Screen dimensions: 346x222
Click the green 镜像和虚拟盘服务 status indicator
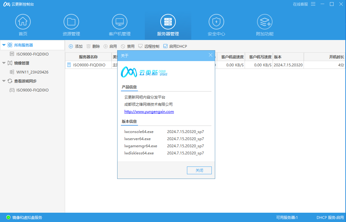8,217
